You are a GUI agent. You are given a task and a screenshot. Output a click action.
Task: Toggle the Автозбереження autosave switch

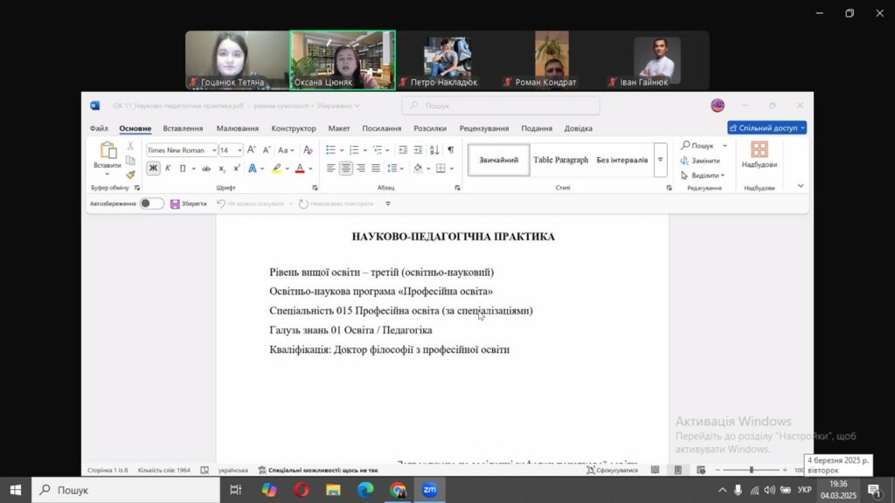coord(151,203)
